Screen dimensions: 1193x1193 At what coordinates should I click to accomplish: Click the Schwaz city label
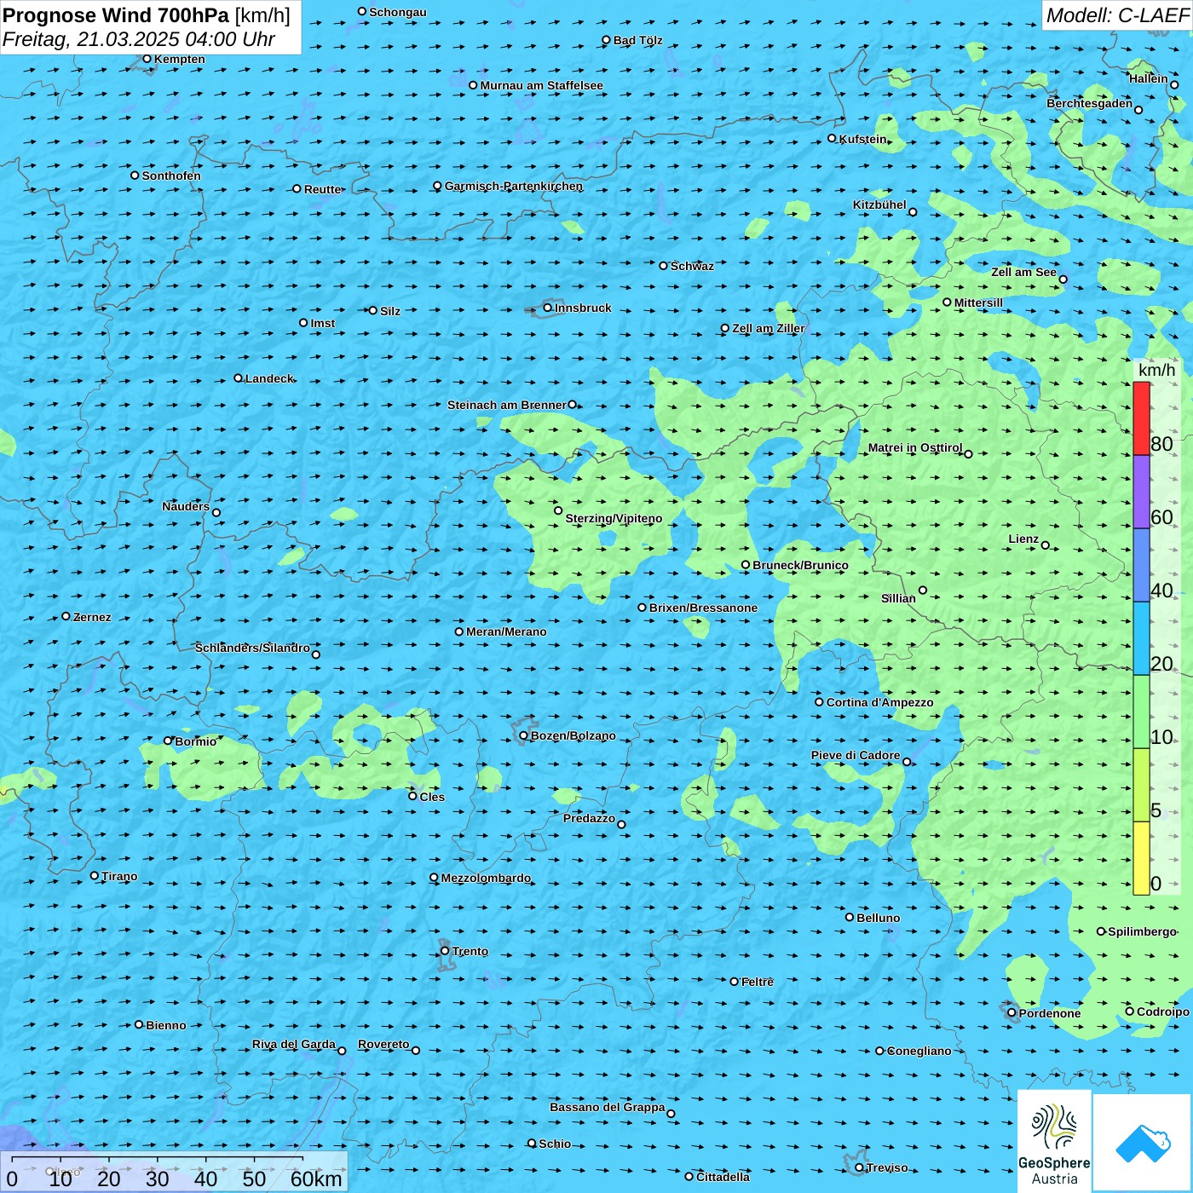tap(692, 266)
